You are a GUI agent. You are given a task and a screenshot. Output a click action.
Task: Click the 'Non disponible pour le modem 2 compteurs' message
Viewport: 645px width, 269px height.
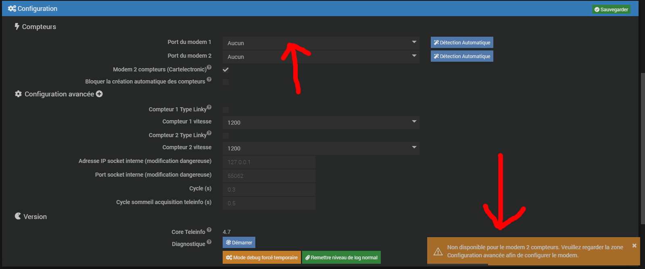coord(535,251)
